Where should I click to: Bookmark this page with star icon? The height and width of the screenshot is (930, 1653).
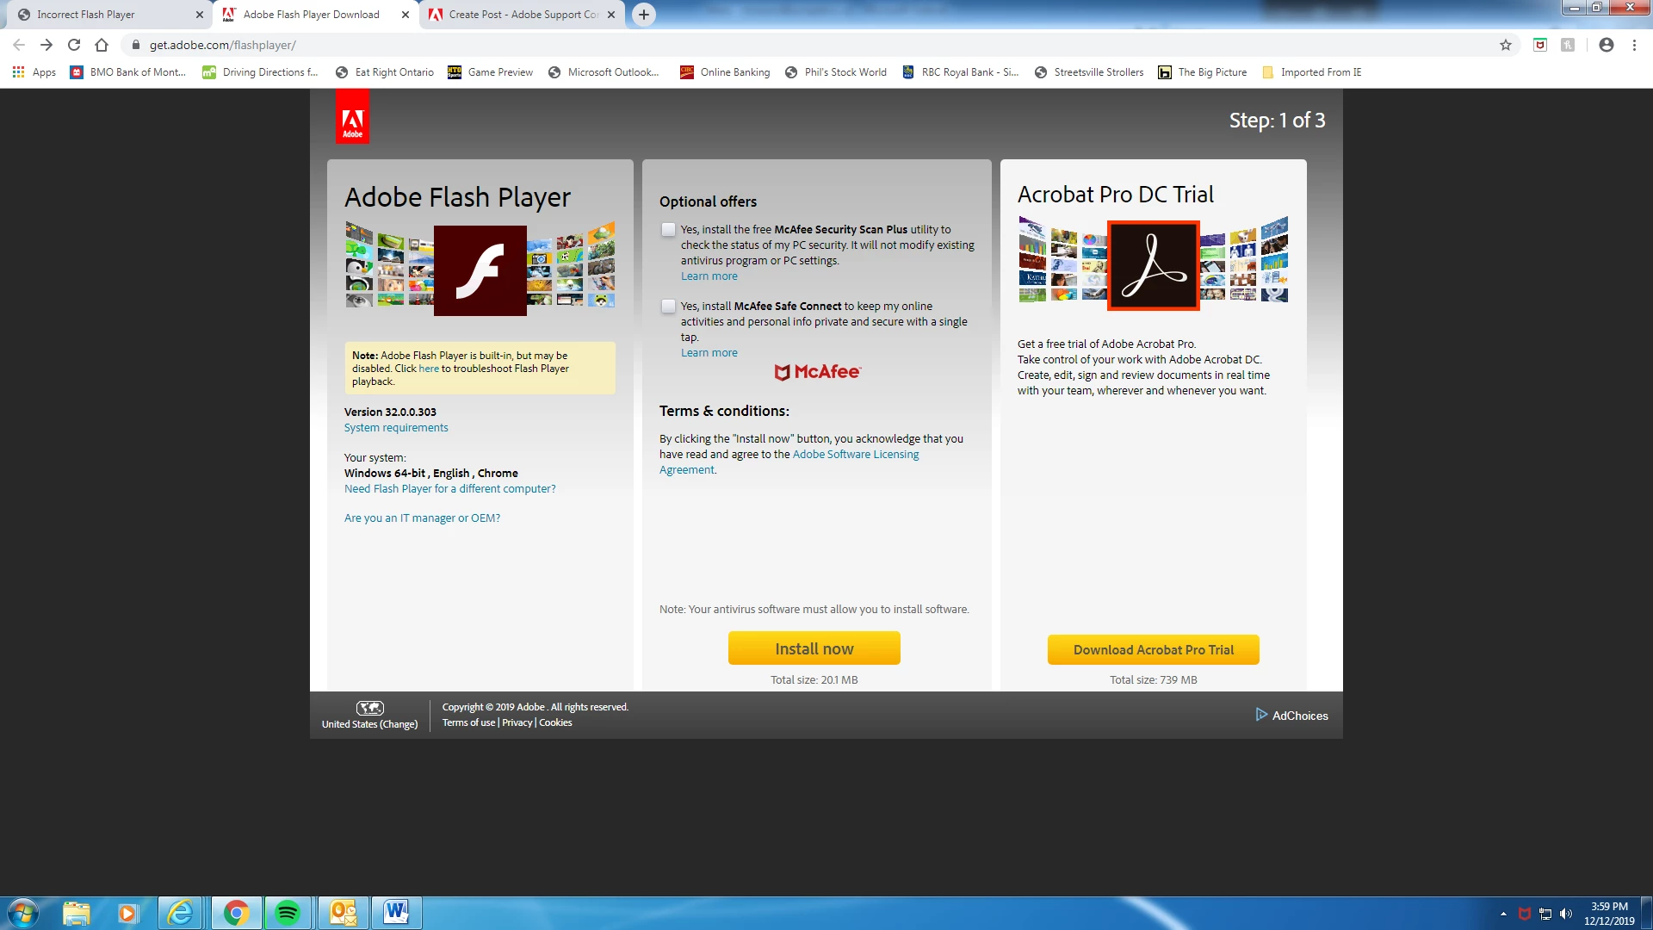tap(1505, 45)
